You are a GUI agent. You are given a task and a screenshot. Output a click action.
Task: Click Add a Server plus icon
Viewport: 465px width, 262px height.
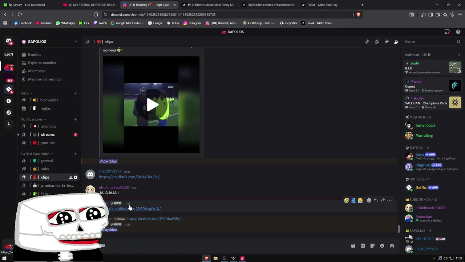(x=9, y=101)
